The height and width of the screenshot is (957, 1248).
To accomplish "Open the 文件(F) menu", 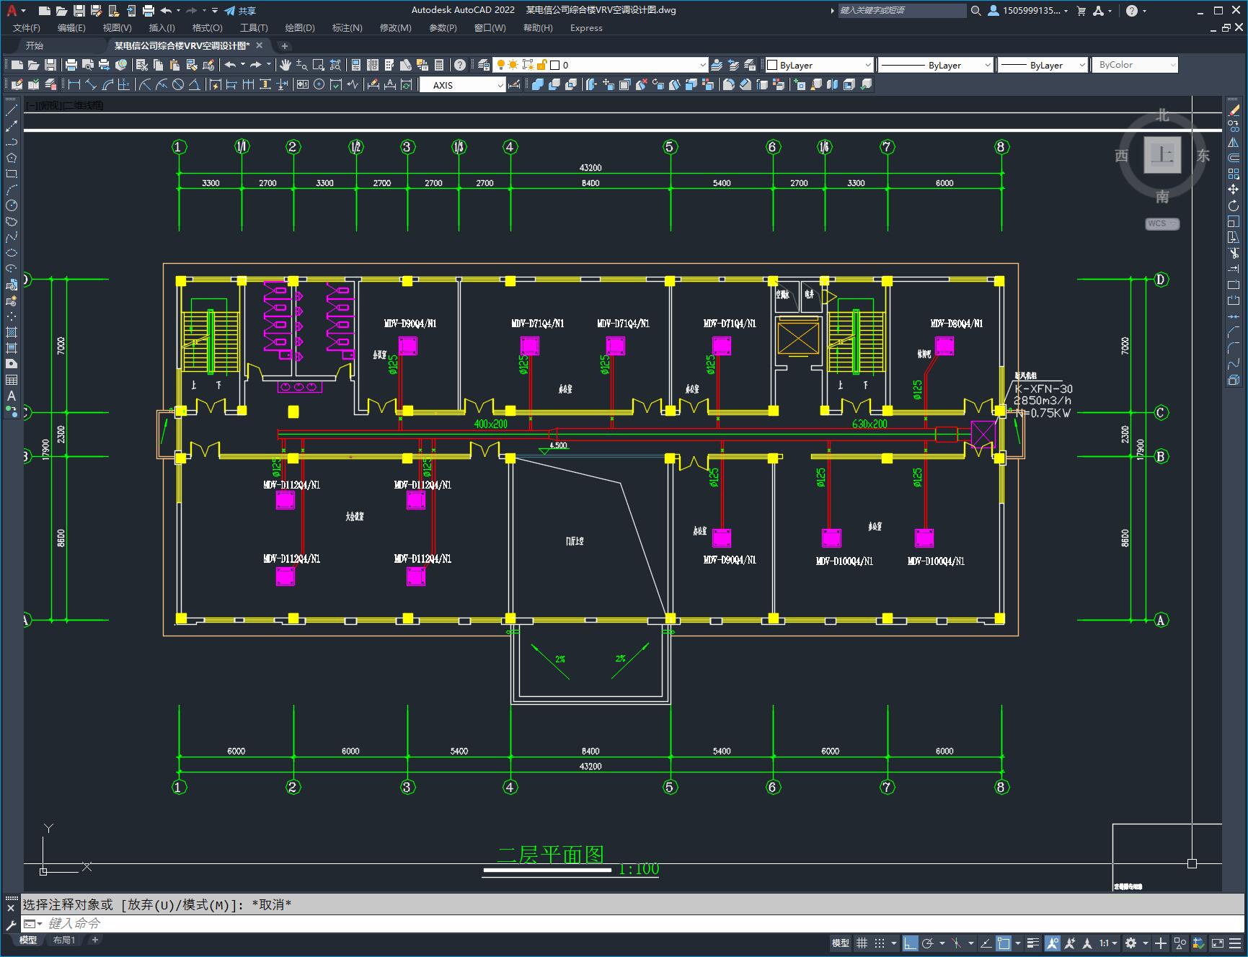I will [x=27, y=28].
